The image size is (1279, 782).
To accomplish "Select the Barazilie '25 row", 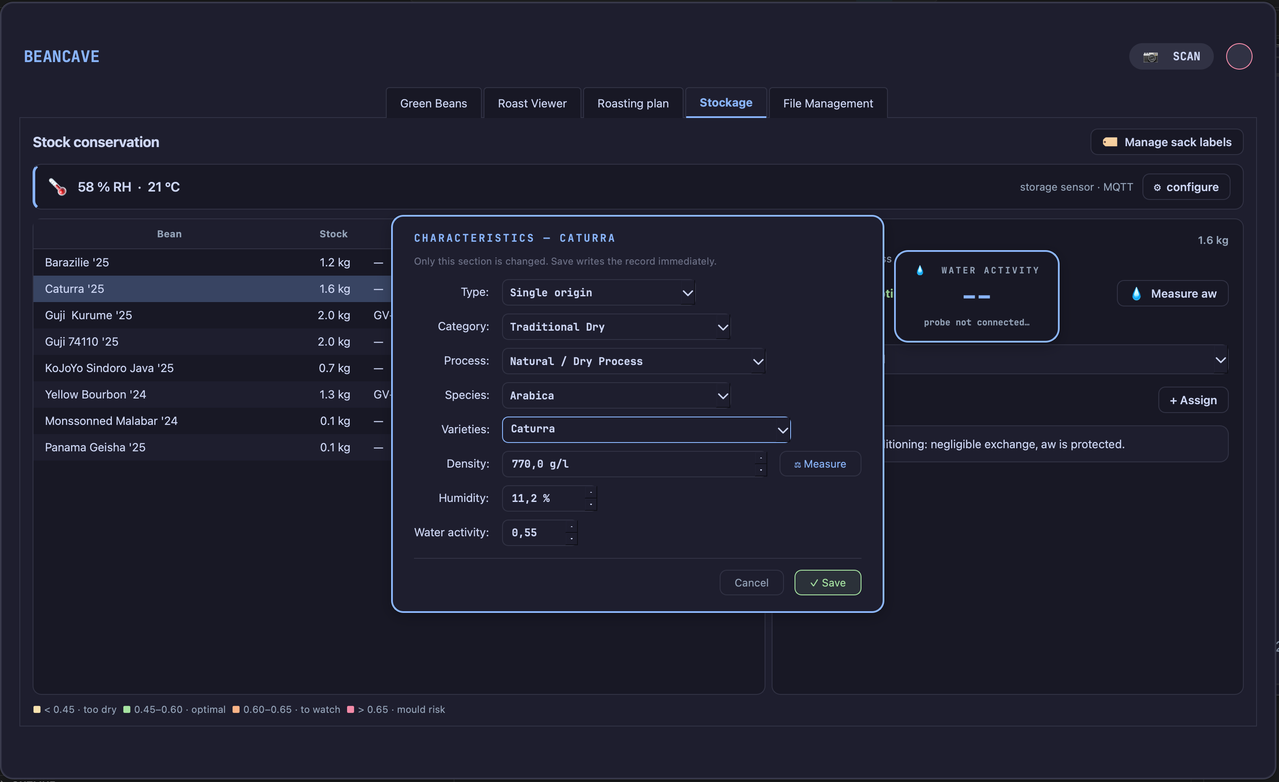I will click(x=213, y=262).
